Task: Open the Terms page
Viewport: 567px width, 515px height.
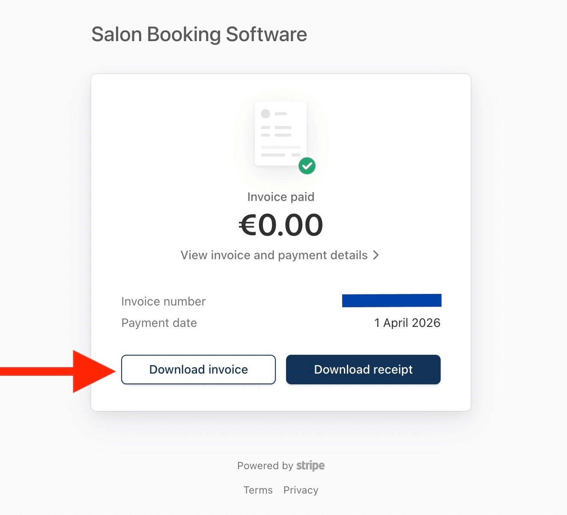Action: coord(258,490)
